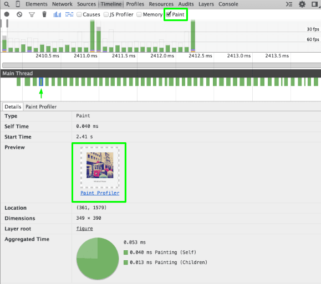Viewport: 321px width, 284px height.
Task: Open the Profiles tab
Action: pyautogui.click(x=135, y=4)
